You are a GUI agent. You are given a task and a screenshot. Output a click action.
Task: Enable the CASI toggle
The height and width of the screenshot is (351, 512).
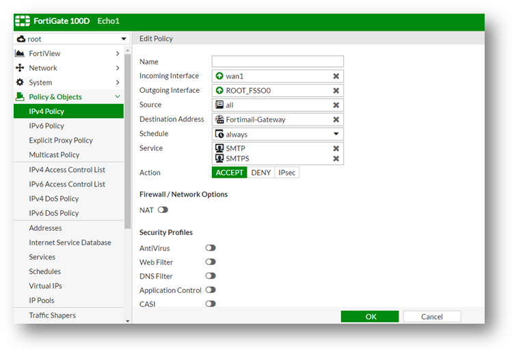tap(211, 304)
